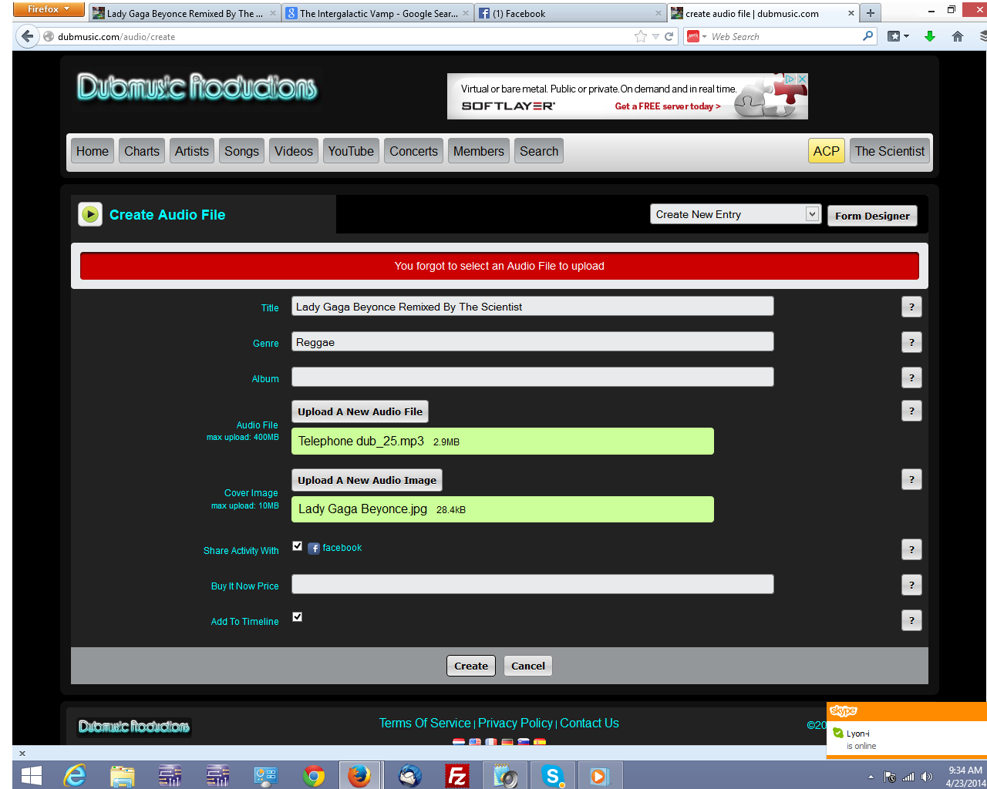
Task: Show help for the Audio File upload
Action: [x=911, y=411]
